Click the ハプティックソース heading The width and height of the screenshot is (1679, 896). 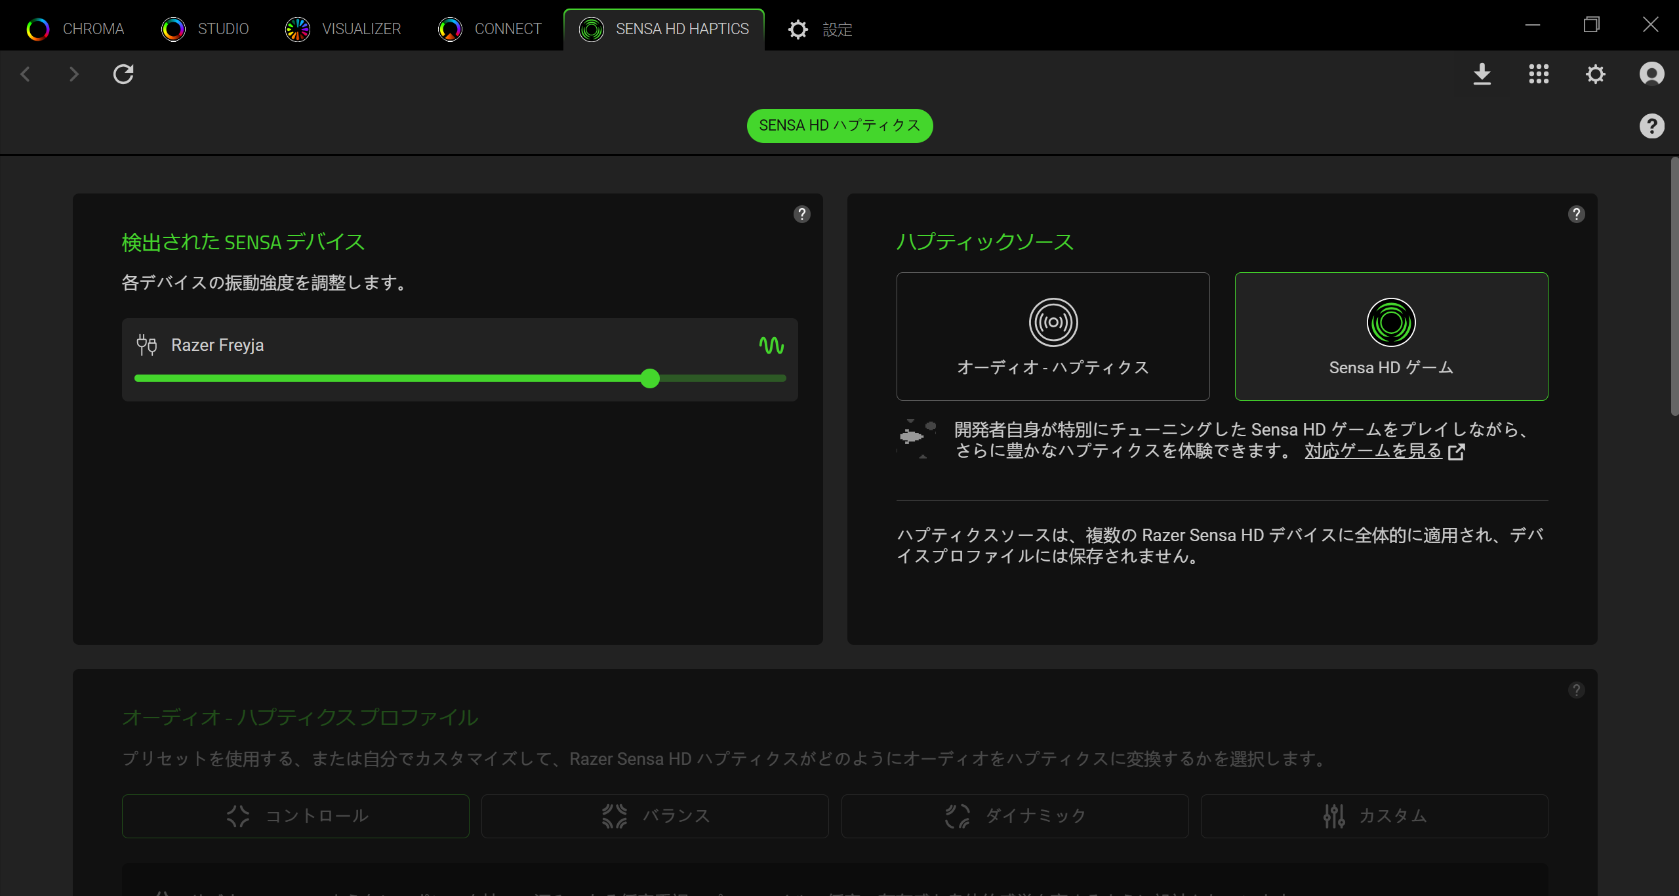point(984,242)
